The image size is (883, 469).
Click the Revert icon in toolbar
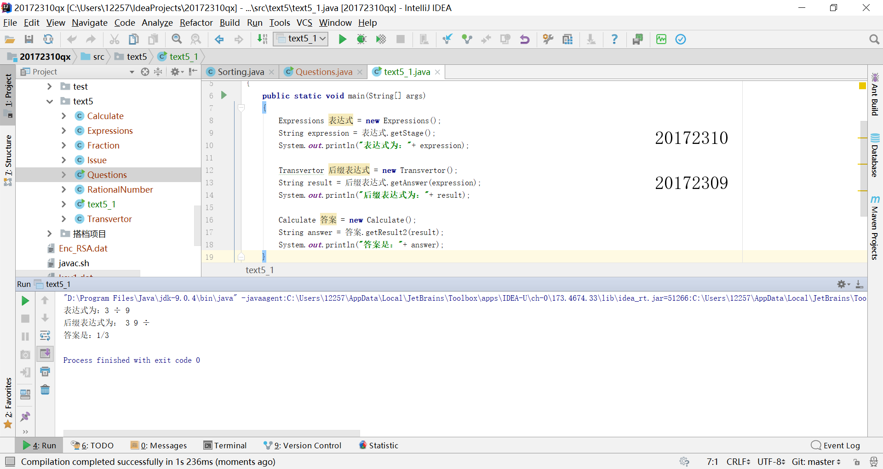pos(525,40)
